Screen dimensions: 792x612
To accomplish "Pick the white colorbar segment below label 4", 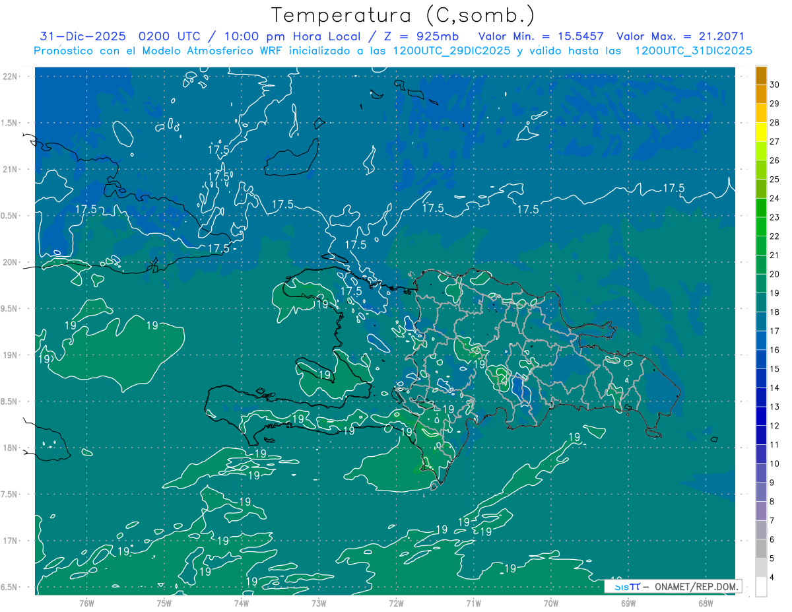I will (761, 587).
